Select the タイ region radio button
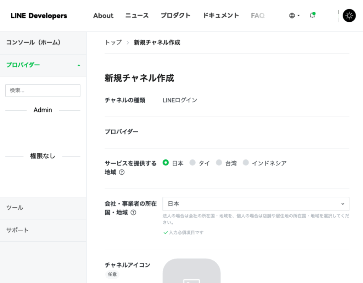 192,163
